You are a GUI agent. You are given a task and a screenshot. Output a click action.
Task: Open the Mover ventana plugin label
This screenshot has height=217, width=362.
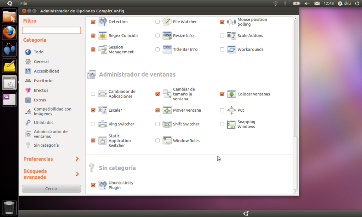pyautogui.click(x=187, y=110)
